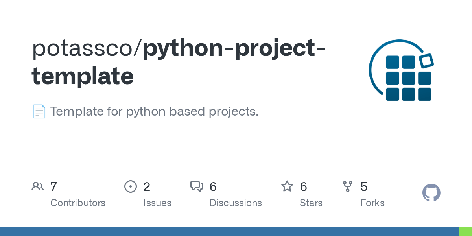The height and width of the screenshot is (236, 472).
Task: Click the green segment of language bar
Action: click(465, 231)
